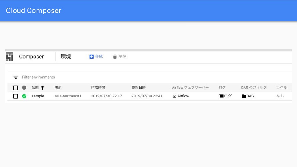The width and height of the screenshot is (297, 167).
Task: Click the asia-northeast1 location cell
Action: tap(68, 96)
